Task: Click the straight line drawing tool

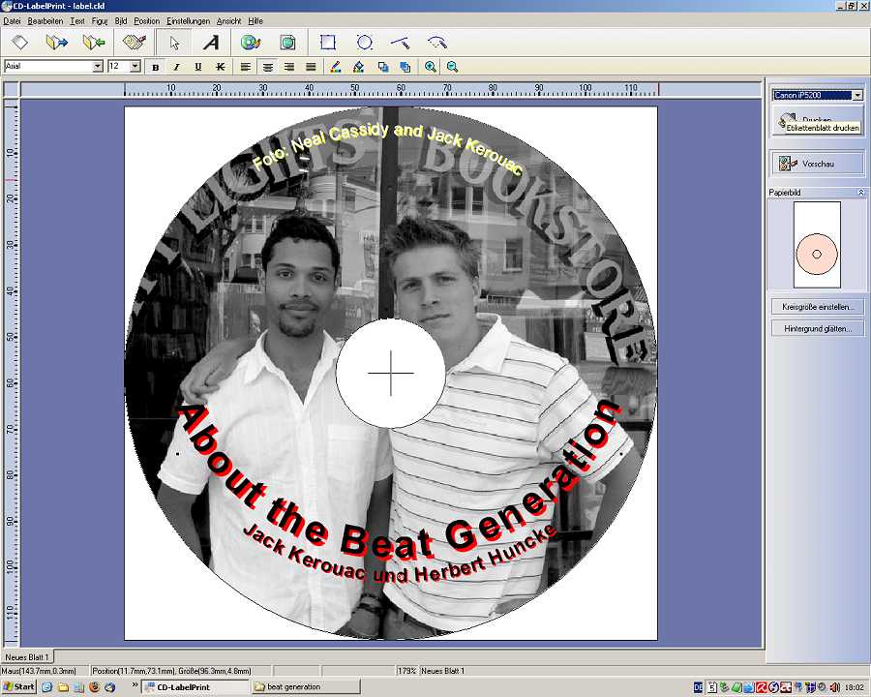Action: [401, 43]
